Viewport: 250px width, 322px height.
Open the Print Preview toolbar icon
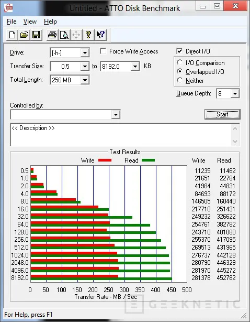point(64,35)
